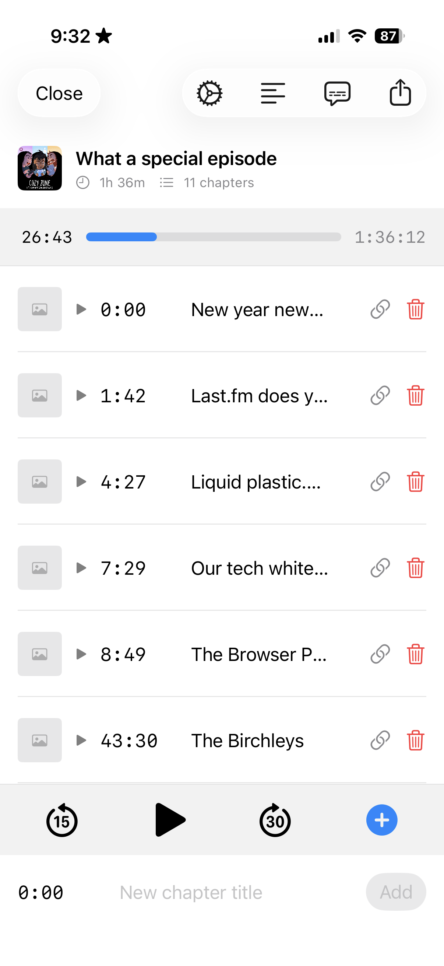Close the chapter editor
The width and height of the screenshot is (444, 966).
click(x=59, y=93)
